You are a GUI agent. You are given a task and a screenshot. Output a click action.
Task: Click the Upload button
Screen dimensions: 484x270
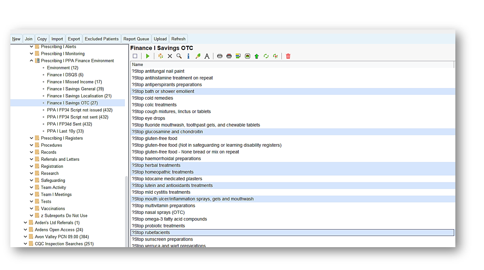(160, 39)
